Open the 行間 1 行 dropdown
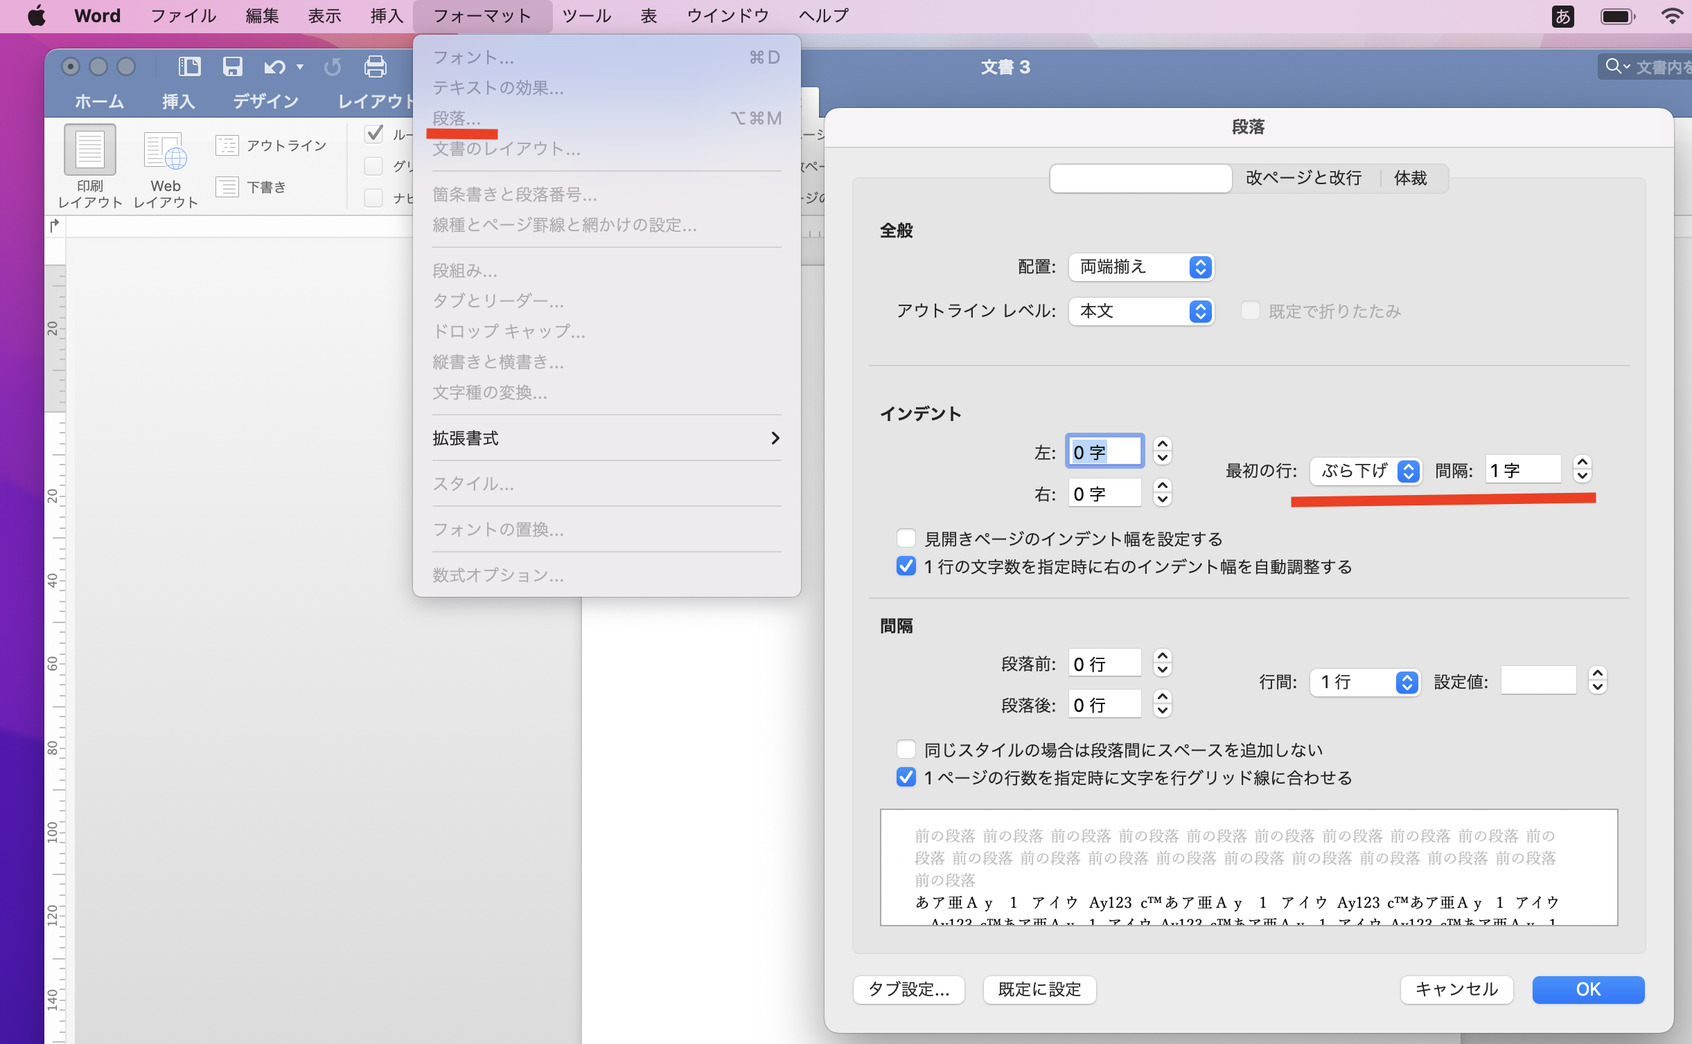Viewport: 1692px width, 1044px height. (1365, 682)
